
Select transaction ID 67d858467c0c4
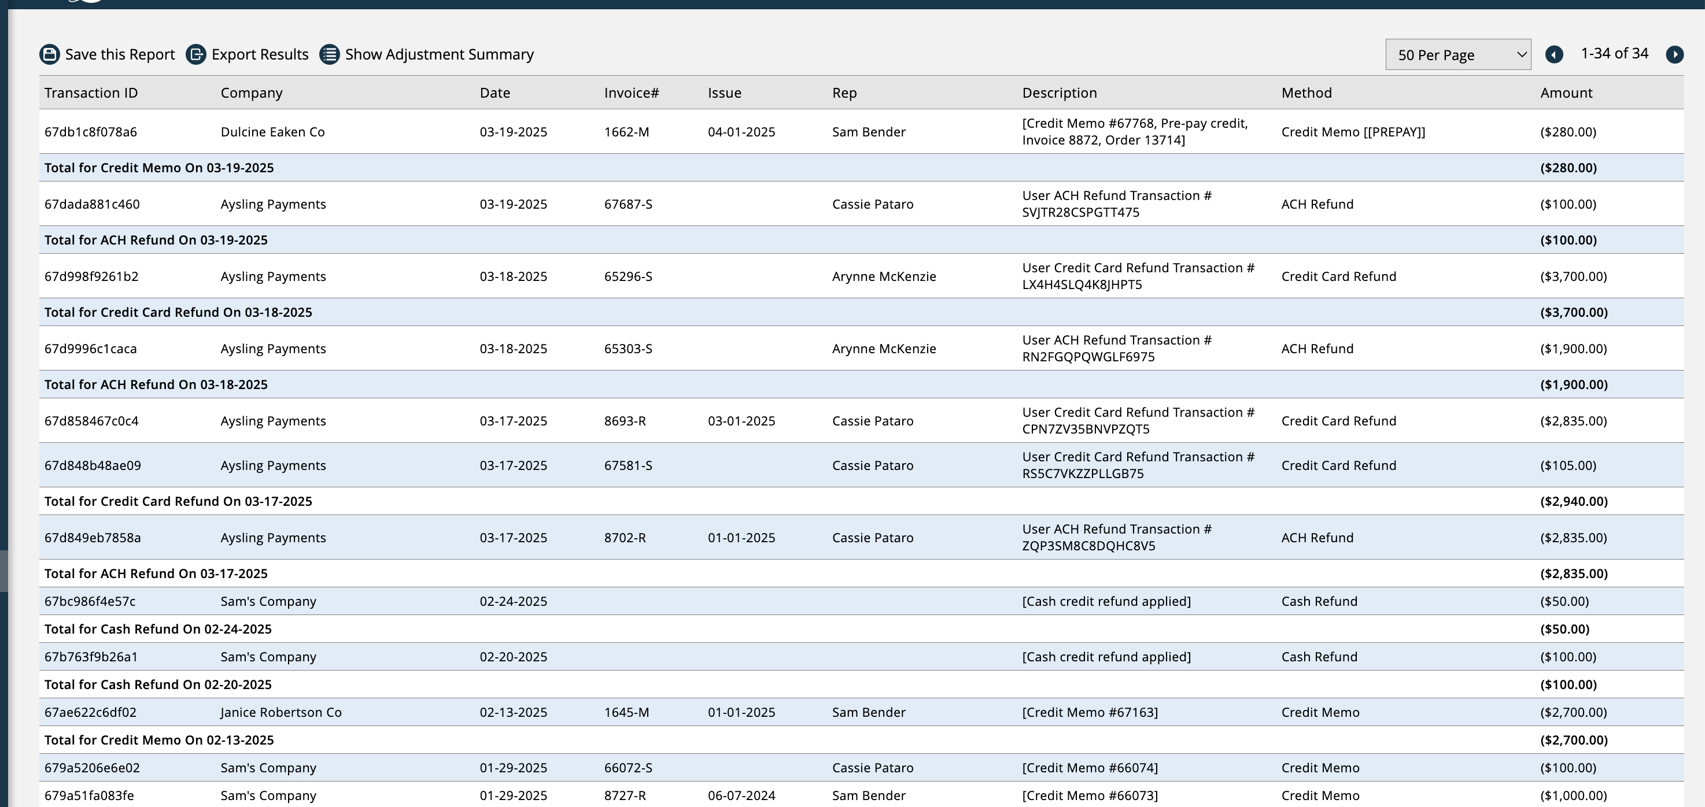(x=91, y=420)
